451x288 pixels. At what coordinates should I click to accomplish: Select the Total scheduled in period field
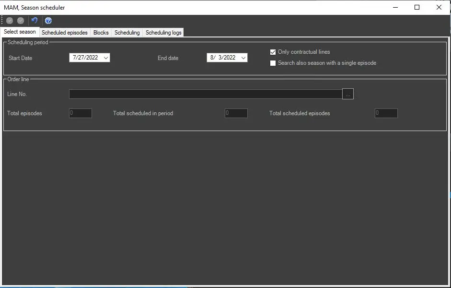click(236, 113)
